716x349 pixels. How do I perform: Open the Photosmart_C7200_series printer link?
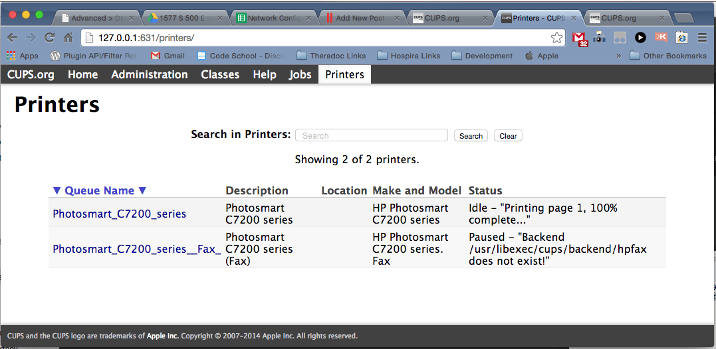(120, 214)
